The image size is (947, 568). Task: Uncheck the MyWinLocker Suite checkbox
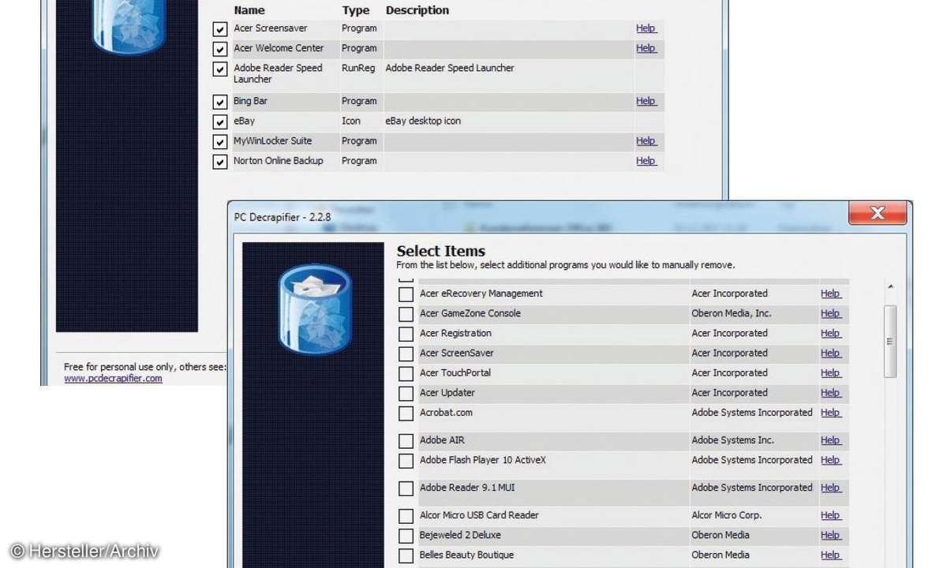pyautogui.click(x=220, y=142)
